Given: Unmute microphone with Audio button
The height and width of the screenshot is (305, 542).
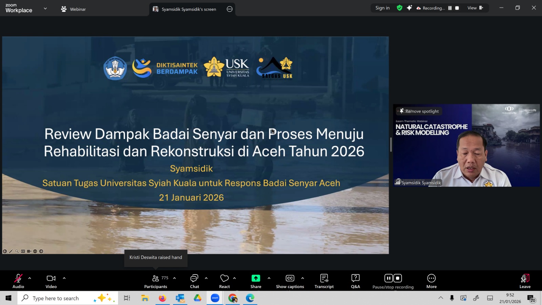Looking at the screenshot, I should (18, 281).
